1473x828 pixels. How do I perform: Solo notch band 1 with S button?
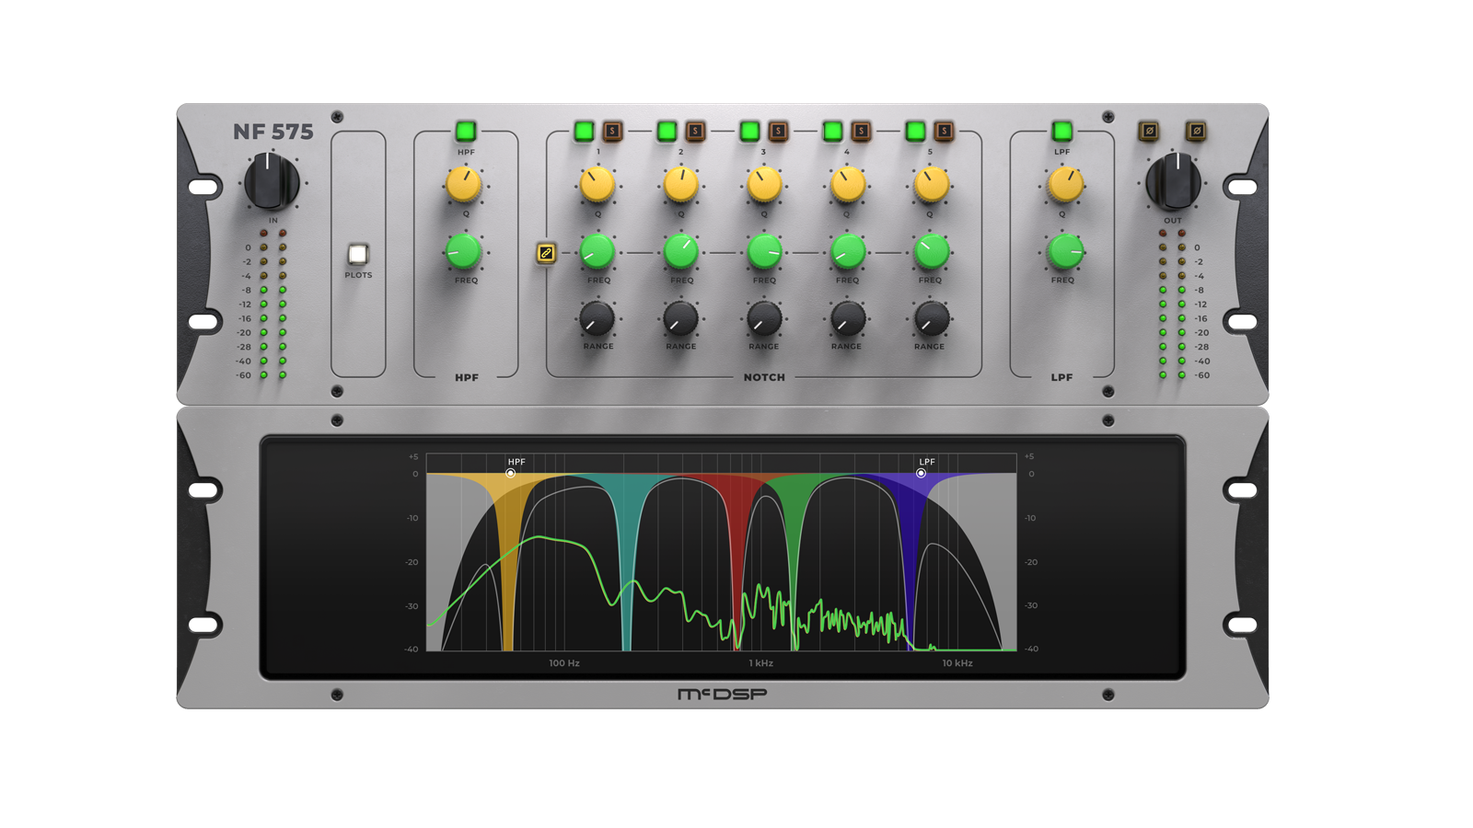tap(612, 131)
